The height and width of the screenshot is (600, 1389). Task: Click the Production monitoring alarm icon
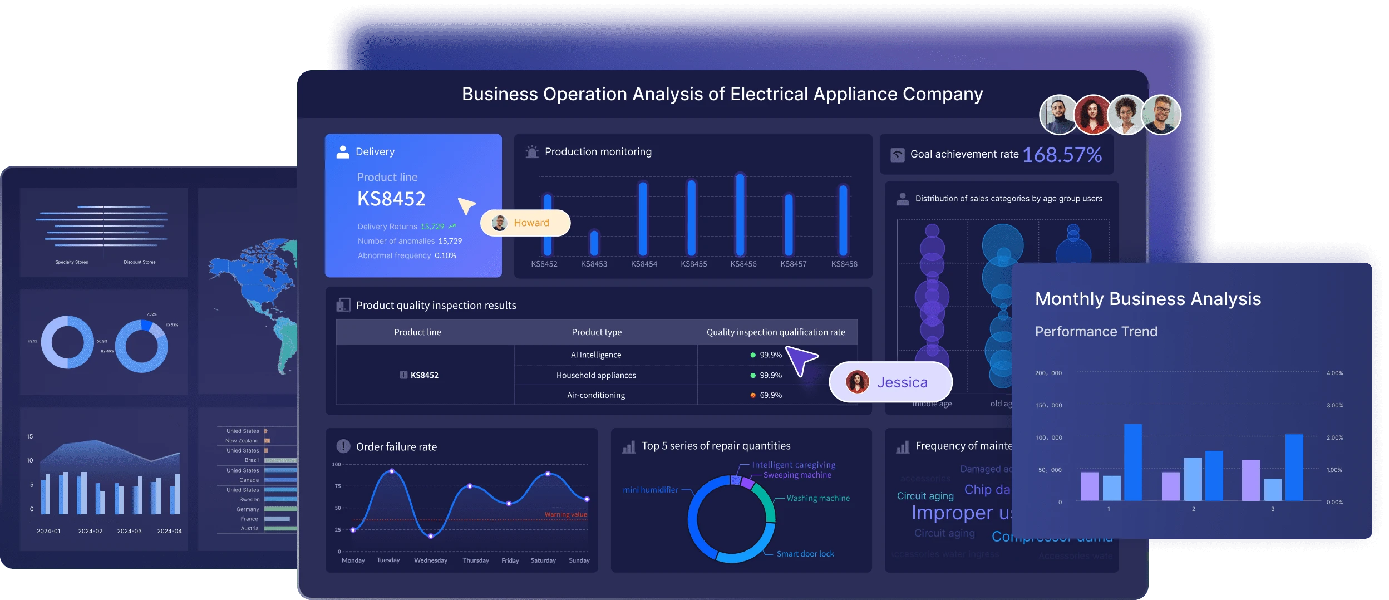pyautogui.click(x=532, y=152)
